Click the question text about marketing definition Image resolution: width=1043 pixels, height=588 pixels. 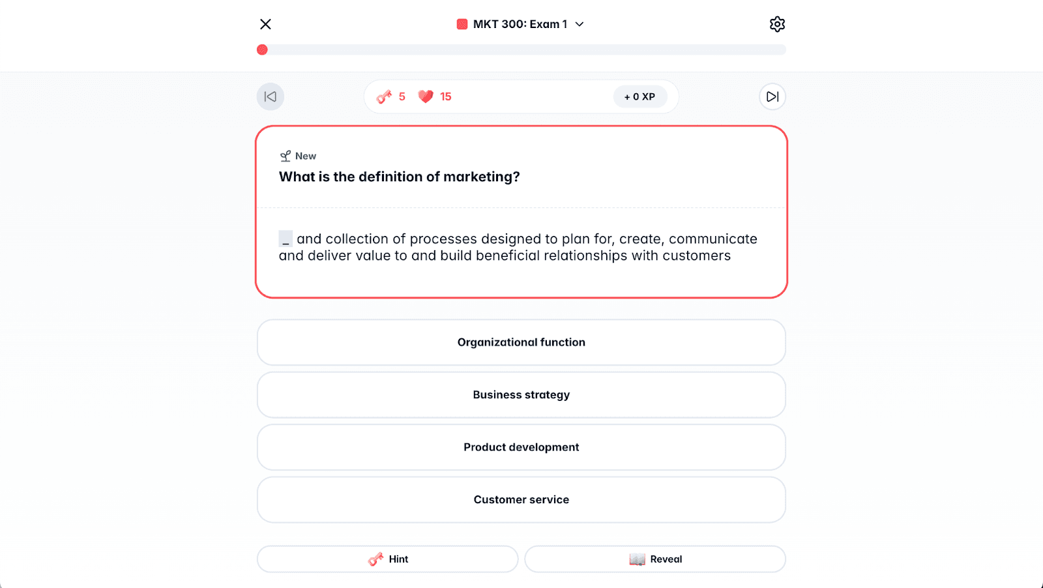pyautogui.click(x=399, y=177)
